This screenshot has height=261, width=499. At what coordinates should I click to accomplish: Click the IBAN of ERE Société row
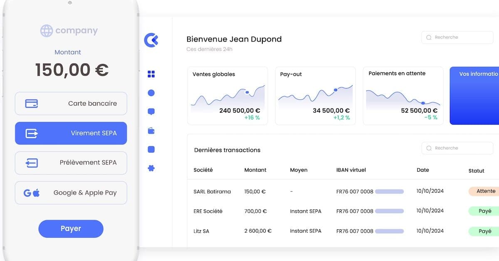[370, 211]
